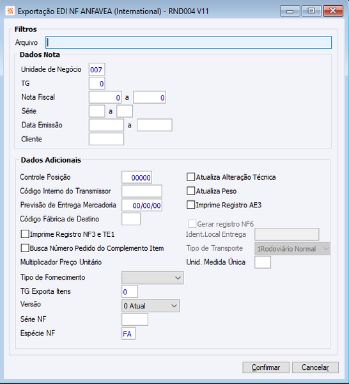Click the Espécie NF field showing FA
This screenshot has height=384, width=349.
(128, 333)
